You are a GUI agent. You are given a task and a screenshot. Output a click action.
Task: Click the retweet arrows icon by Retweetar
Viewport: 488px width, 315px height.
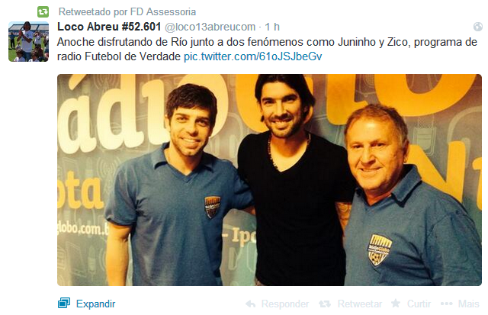[x=325, y=304]
